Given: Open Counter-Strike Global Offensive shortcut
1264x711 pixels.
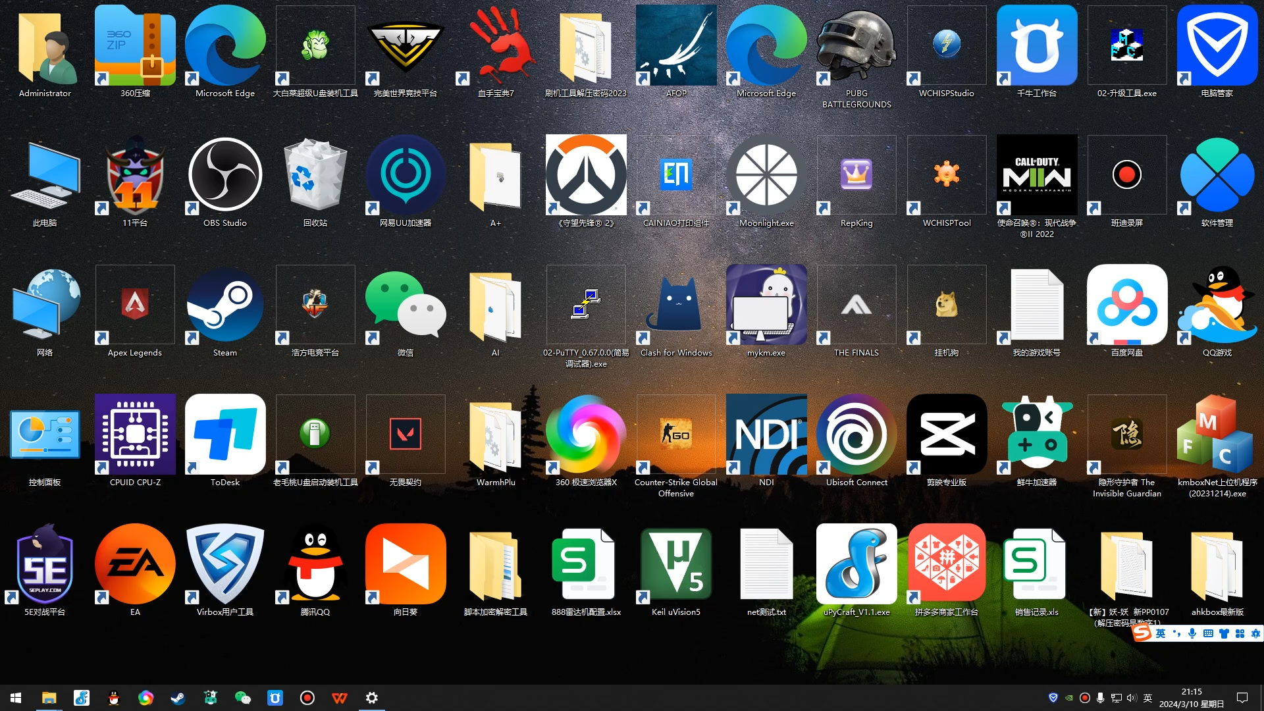Looking at the screenshot, I should pos(676,446).
